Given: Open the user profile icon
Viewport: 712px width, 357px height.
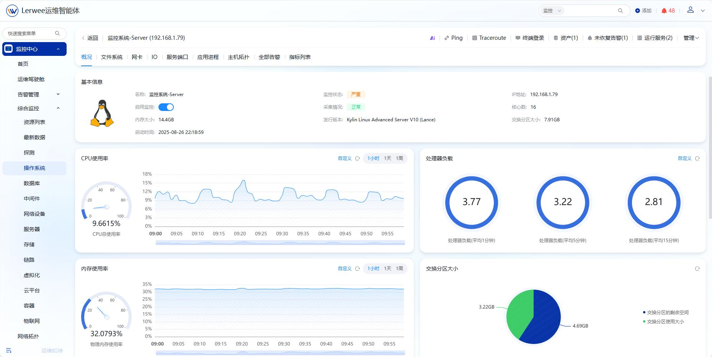Looking at the screenshot, I should tap(691, 10).
